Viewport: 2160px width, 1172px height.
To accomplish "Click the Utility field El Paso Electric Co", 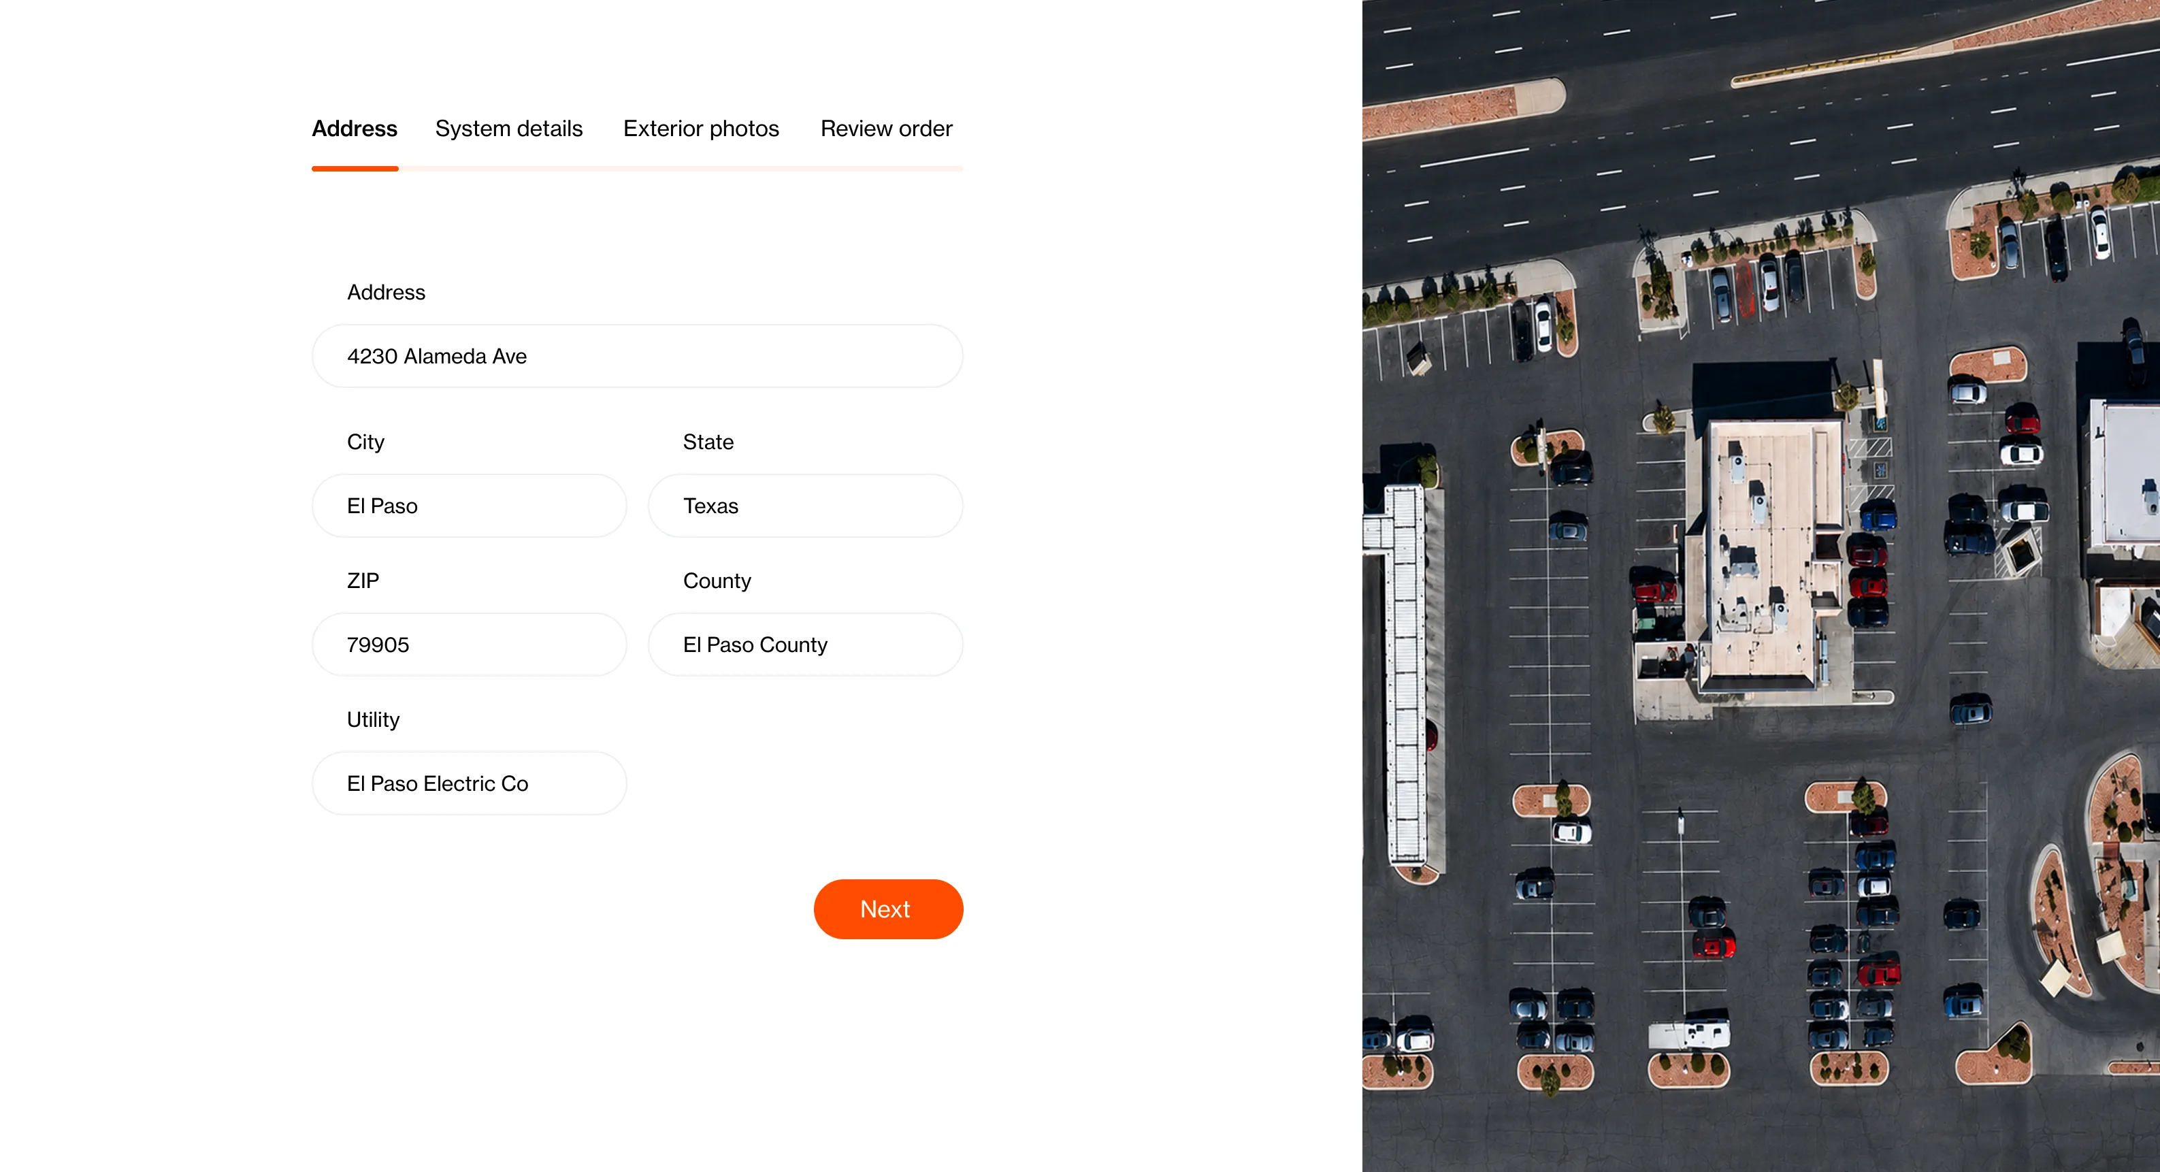I will [469, 783].
